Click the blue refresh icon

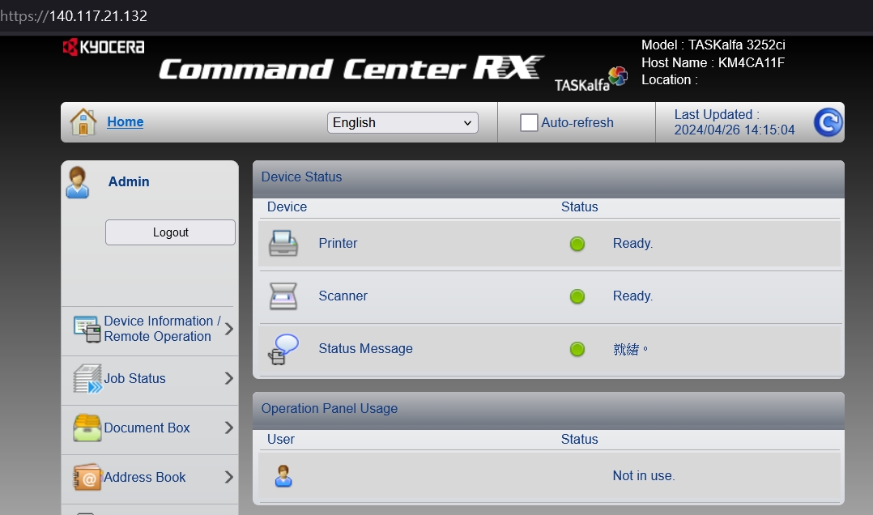tap(828, 122)
